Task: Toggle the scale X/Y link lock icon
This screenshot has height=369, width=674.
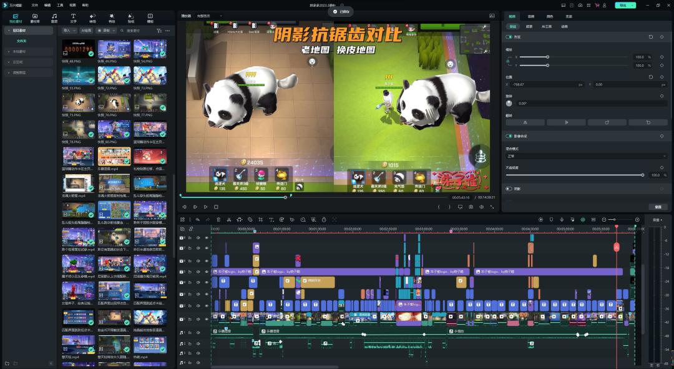Action: click(508, 61)
